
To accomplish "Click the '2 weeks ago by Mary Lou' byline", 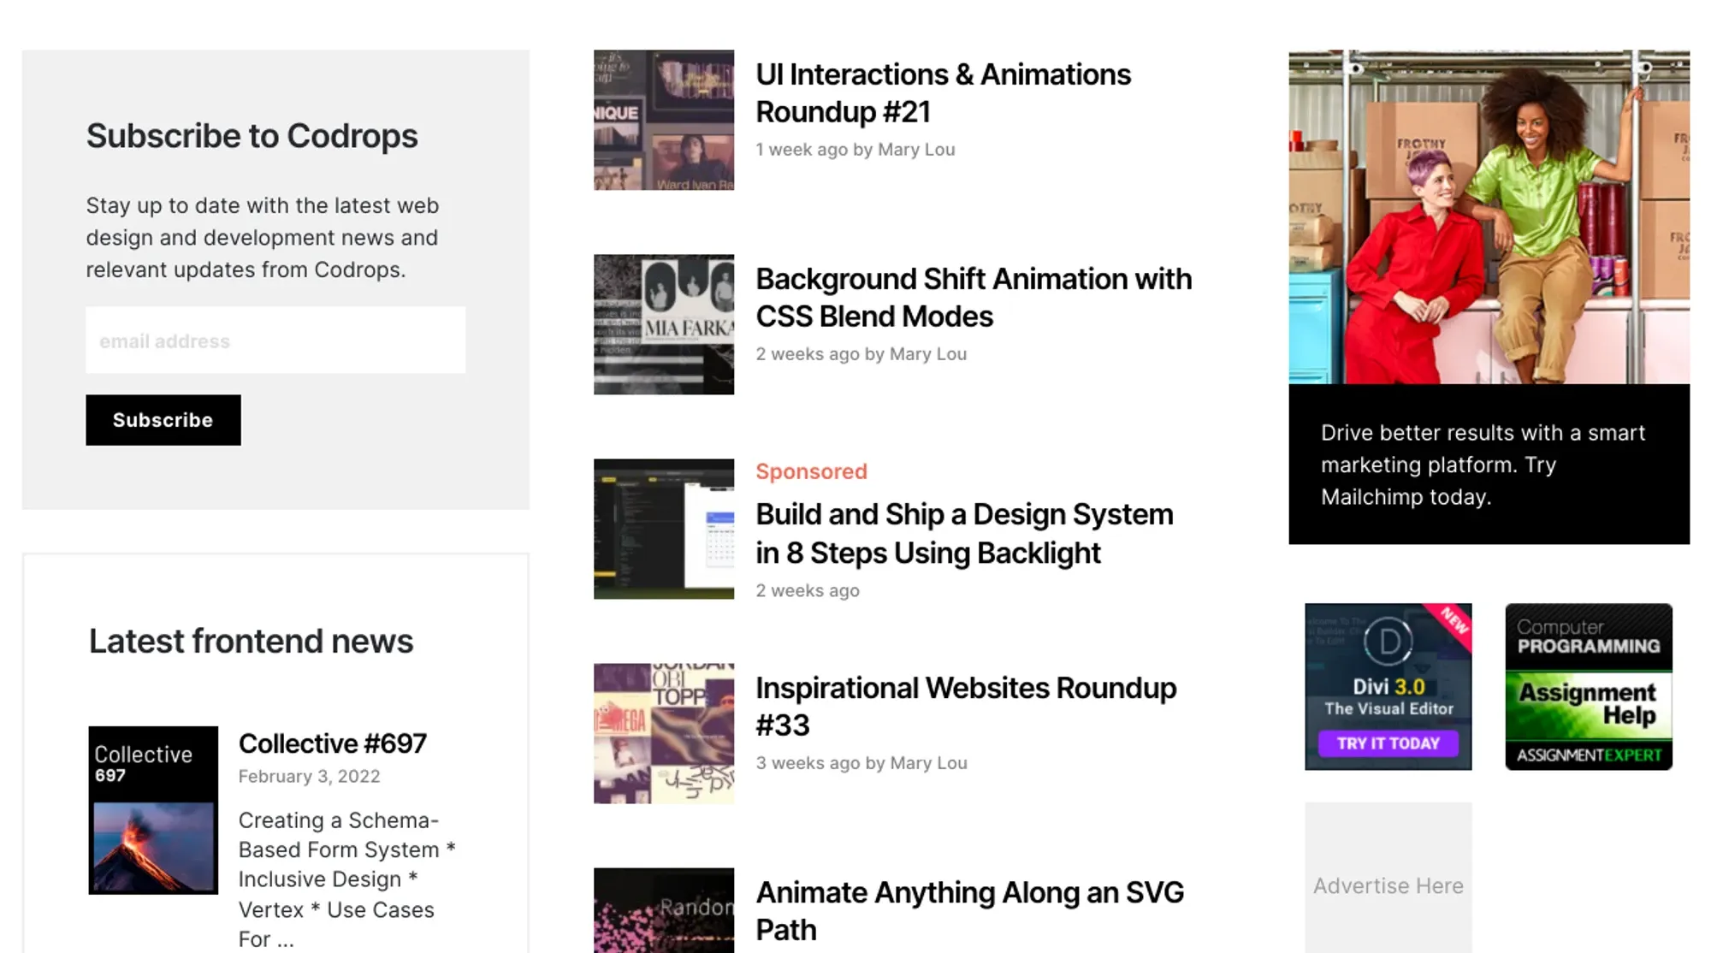I will point(861,353).
